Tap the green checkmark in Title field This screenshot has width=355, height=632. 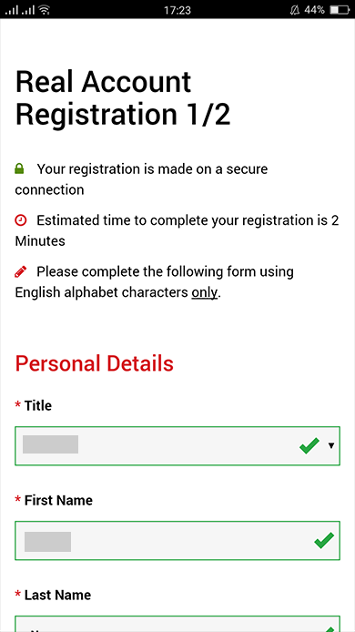[x=309, y=446]
